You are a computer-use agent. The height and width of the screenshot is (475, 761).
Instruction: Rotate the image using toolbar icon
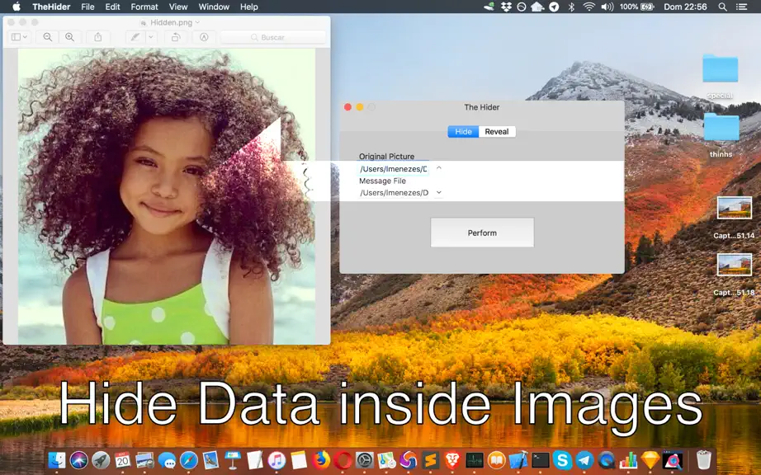click(176, 37)
